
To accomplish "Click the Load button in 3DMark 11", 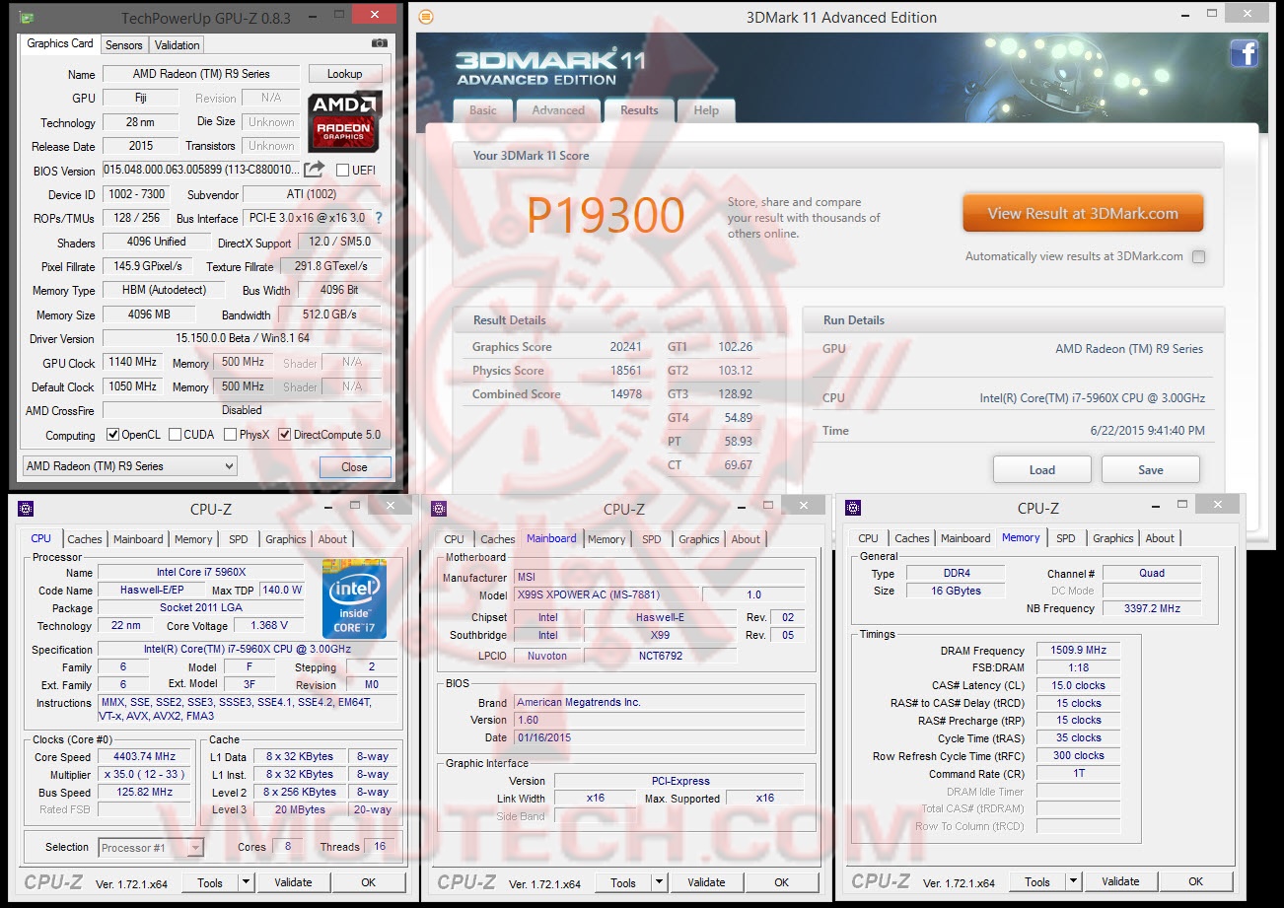I will pyautogui.click(x=1042, y=470).
